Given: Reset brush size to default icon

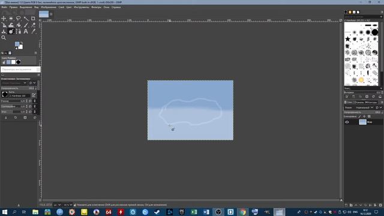Looking at the screenshot, I should tap(31, 101).
